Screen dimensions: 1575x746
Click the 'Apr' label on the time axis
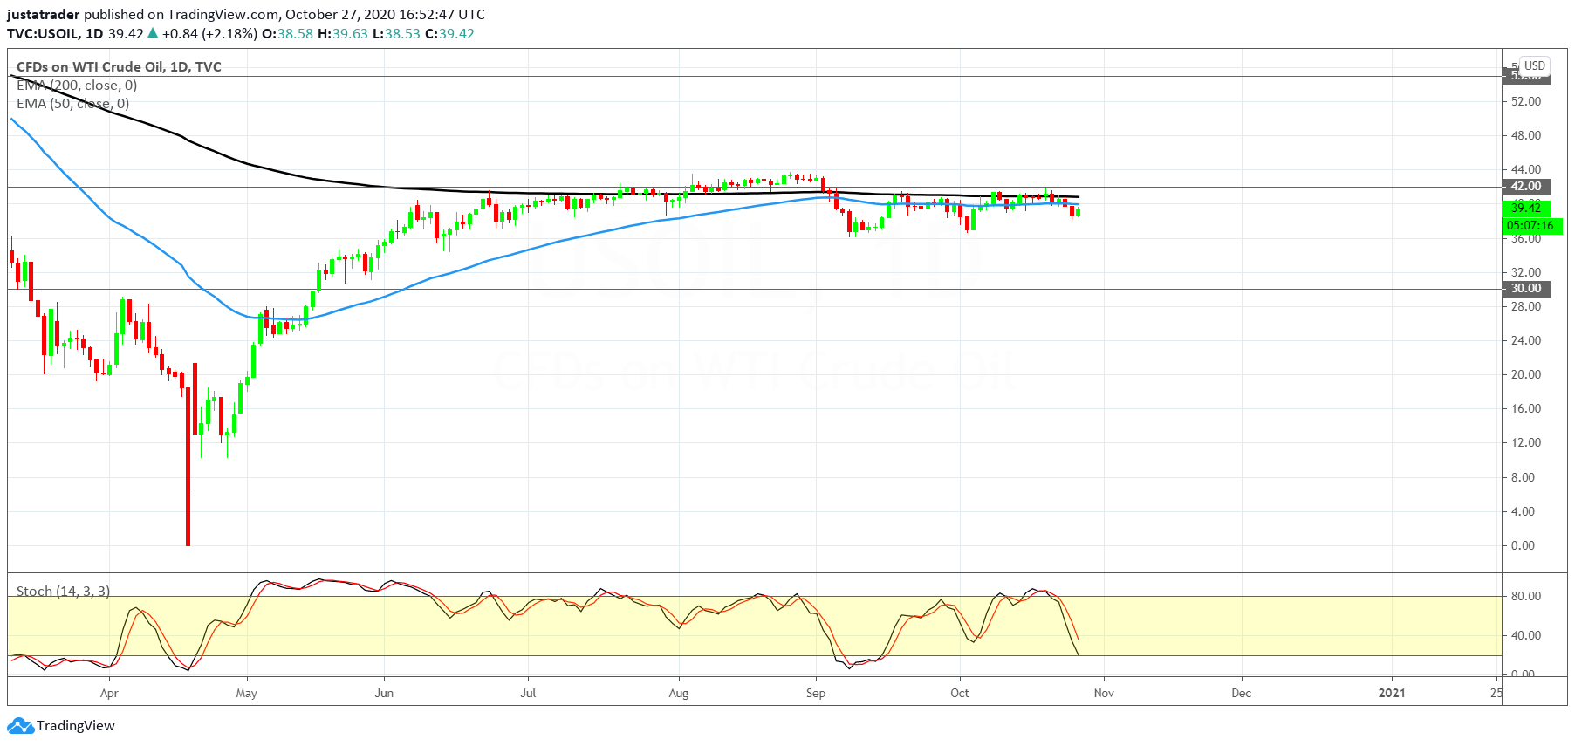109,694
